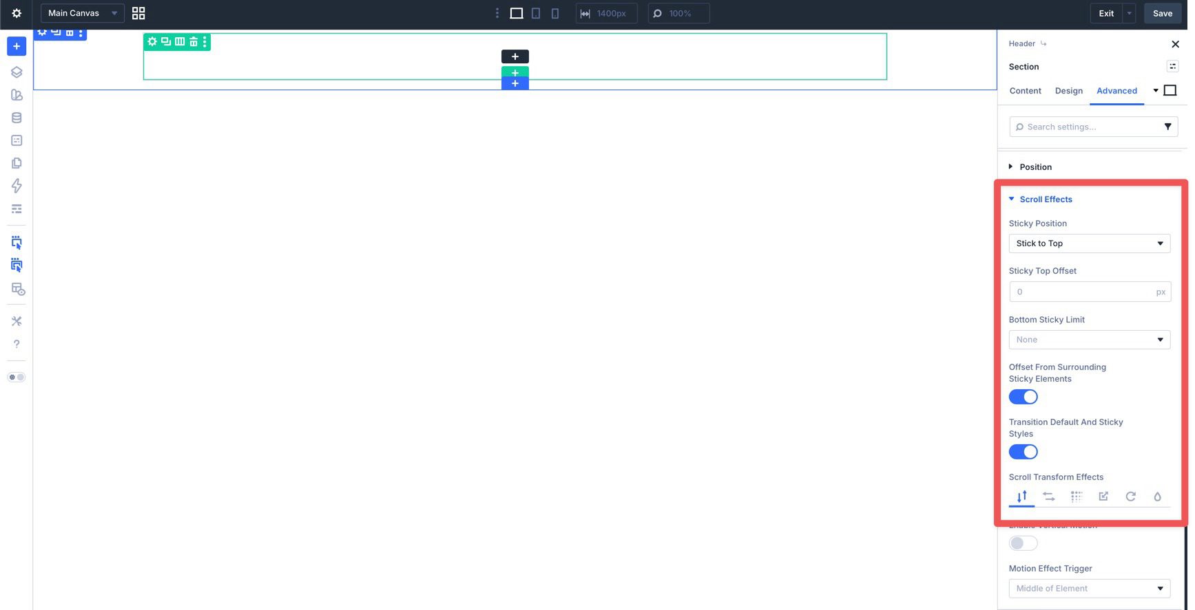
Task: Open the green row three-dot menu
Action: click(x=205, y=42)
